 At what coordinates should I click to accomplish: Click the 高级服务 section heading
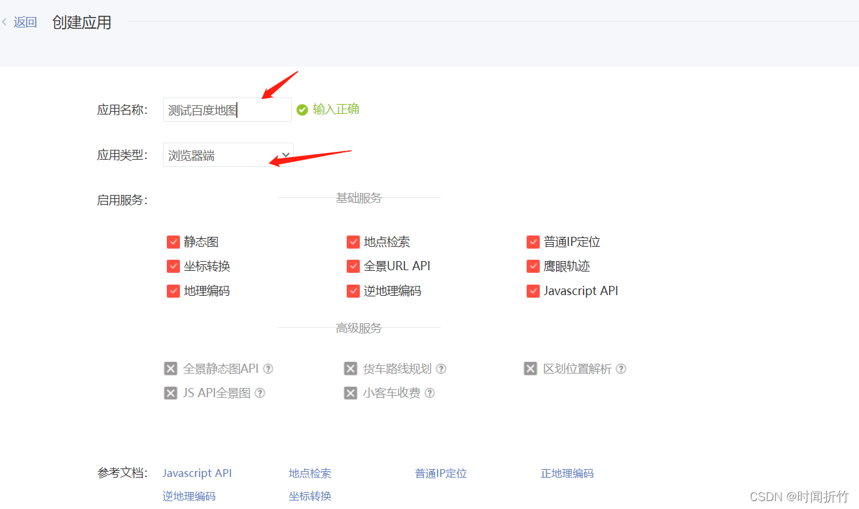coord(359,328)
